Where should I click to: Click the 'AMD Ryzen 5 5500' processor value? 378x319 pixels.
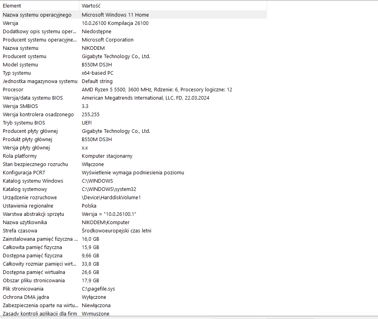(x=157, y=90)
